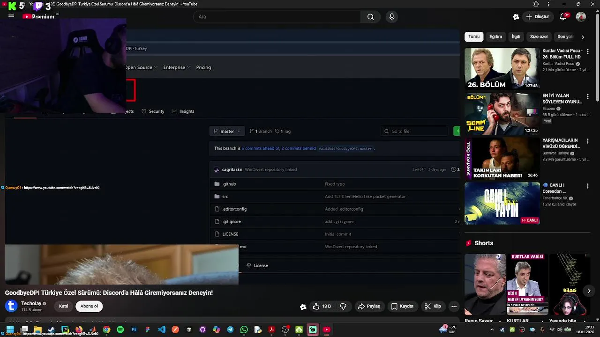Open Visual Studio Code from taskbar
This screenshot has width=600, height=337.
click(x=162, y=330)
